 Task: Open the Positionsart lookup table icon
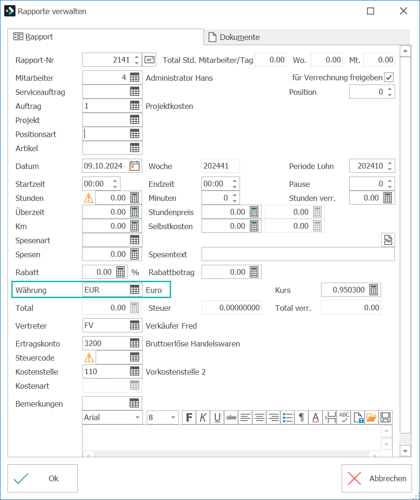coord(135,134)
